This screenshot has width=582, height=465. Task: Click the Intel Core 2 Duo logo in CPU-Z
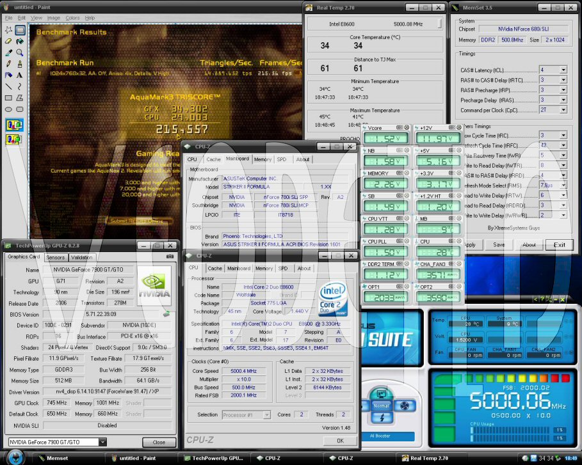coord(334,299)
